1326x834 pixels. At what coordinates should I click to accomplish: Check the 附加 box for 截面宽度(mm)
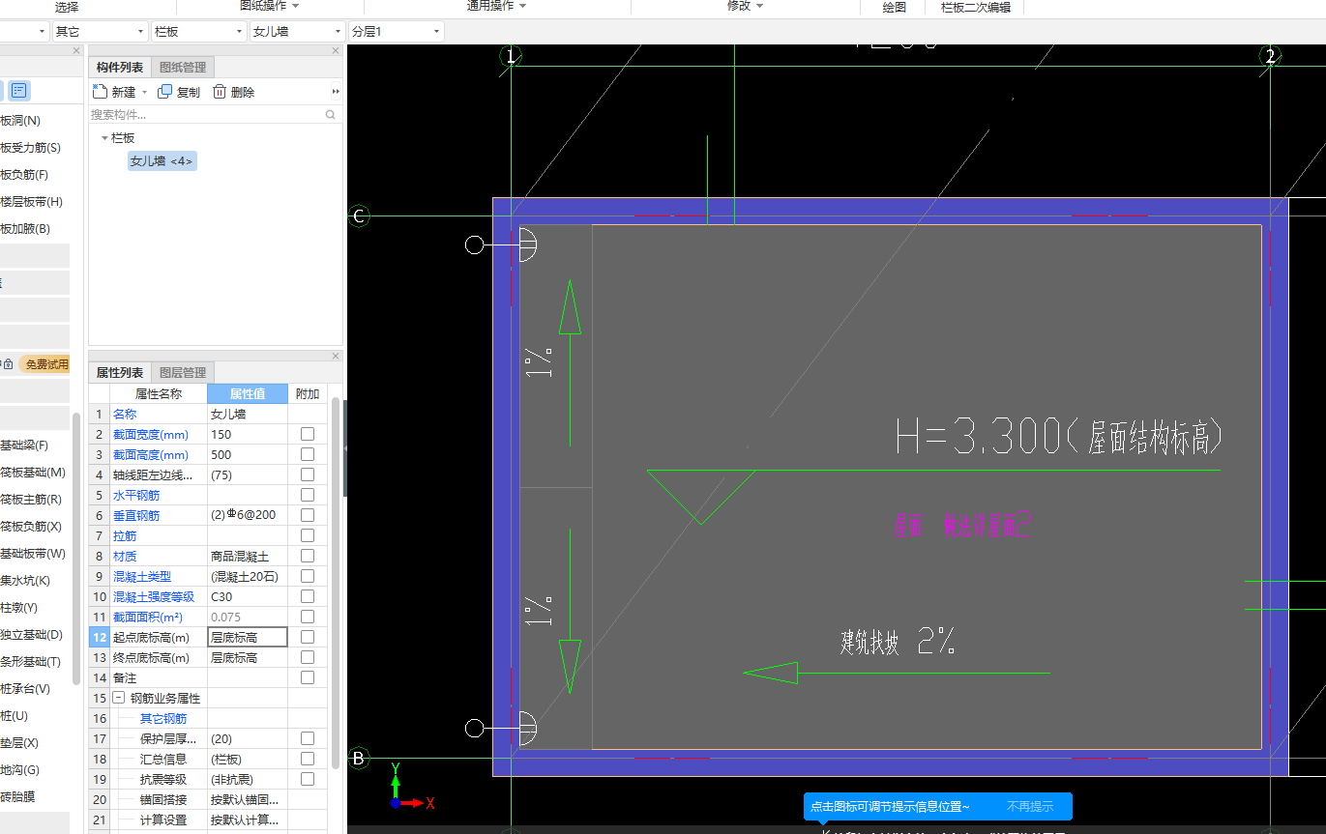308,434
